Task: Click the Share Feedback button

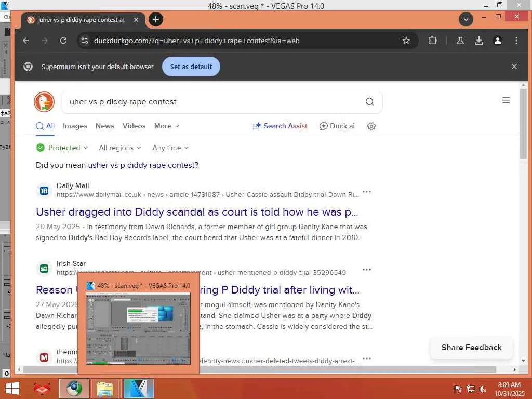Action: tap(471, 348)
